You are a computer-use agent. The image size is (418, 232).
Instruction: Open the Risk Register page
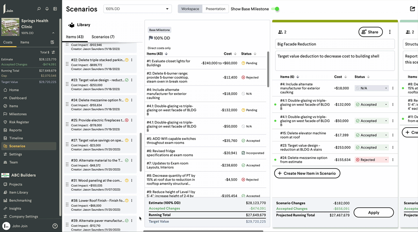19,122
